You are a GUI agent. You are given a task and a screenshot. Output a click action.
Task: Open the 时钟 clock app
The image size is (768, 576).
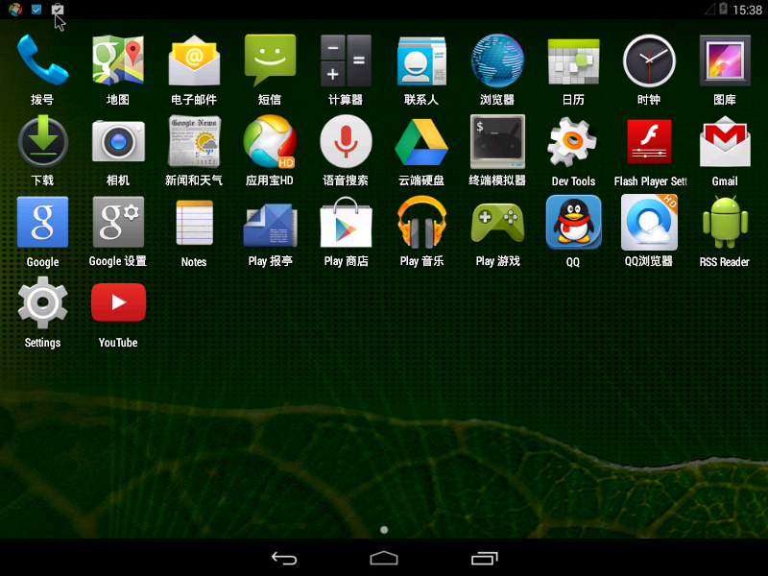click(650, 60)
